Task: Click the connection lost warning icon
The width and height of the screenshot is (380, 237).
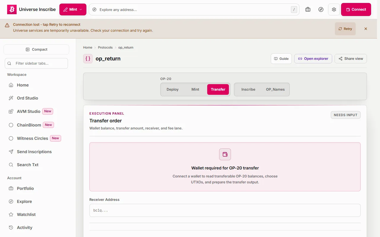Action: (7, 25)
